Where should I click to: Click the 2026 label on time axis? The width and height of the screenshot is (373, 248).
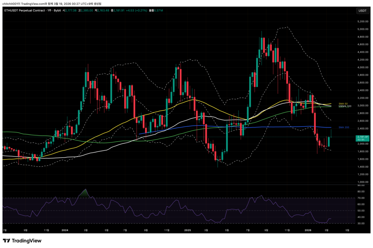pos(308,230)
